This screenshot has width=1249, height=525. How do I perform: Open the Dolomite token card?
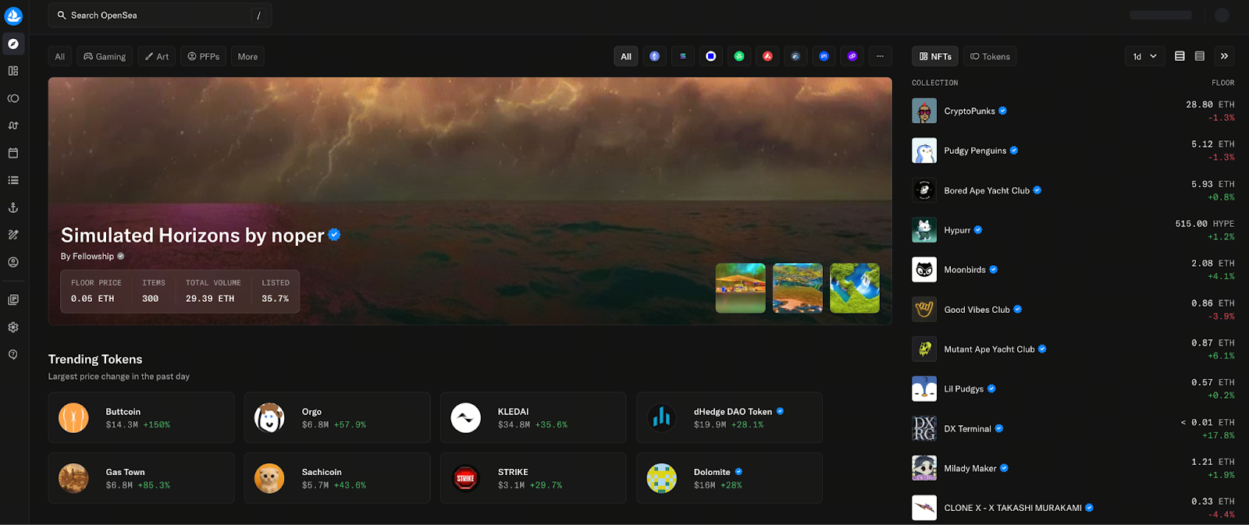click(x=729, y=478)
